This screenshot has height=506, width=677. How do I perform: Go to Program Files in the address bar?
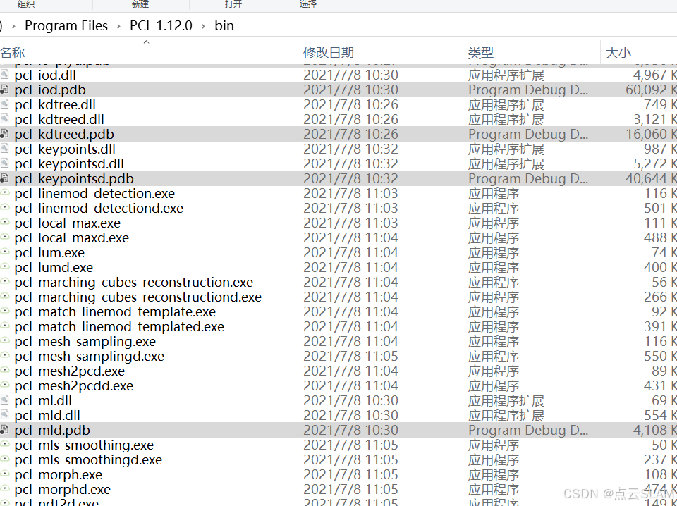pyautogui.click(x=66, y=26)
